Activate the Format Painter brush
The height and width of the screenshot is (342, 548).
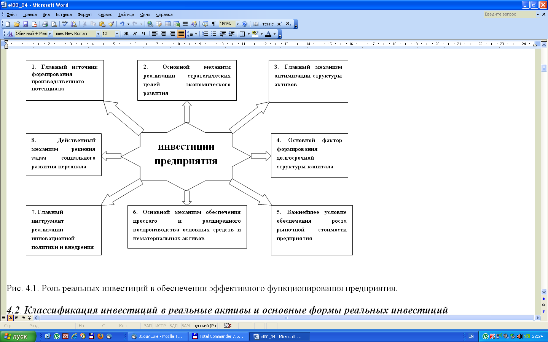[x=111, y=24]
